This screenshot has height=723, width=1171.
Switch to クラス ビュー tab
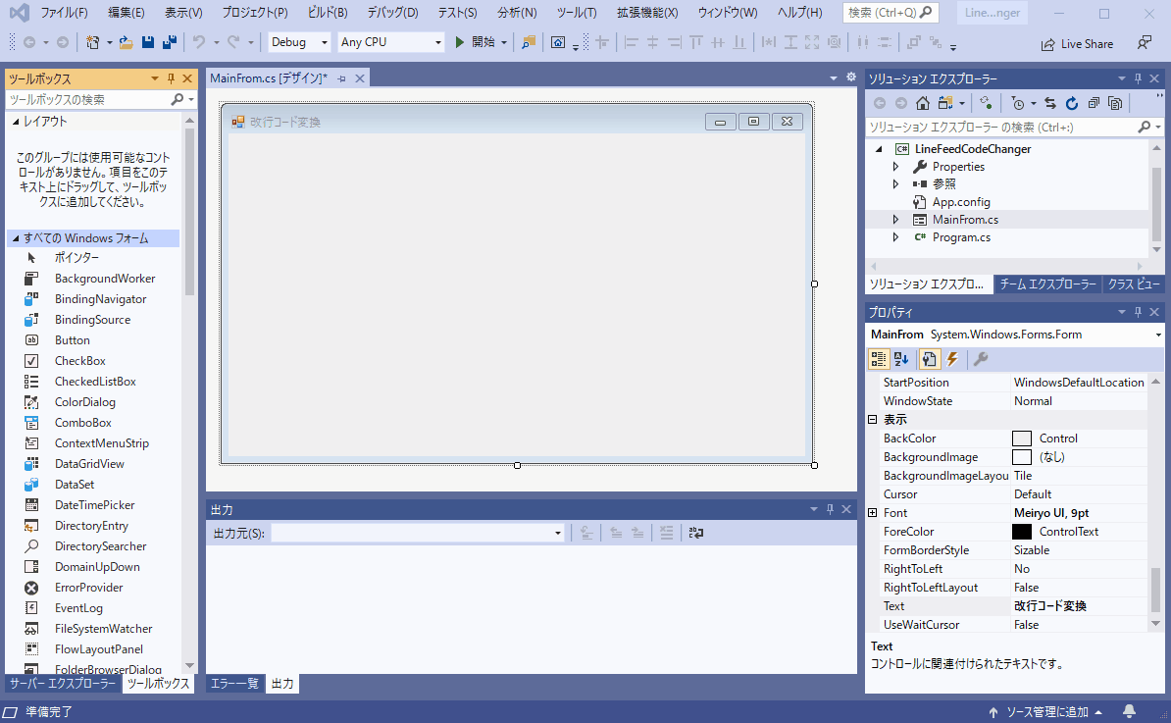[x=1134, y=284]
